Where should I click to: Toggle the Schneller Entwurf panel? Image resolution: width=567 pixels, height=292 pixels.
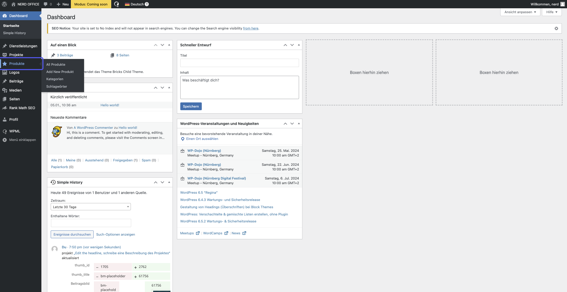(299, 45)
